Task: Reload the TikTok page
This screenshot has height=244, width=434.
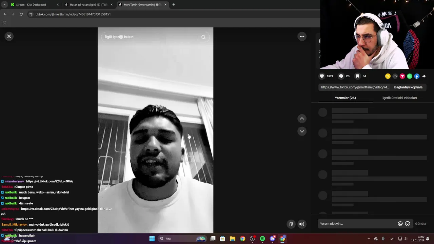Action: tap(21, 14)
